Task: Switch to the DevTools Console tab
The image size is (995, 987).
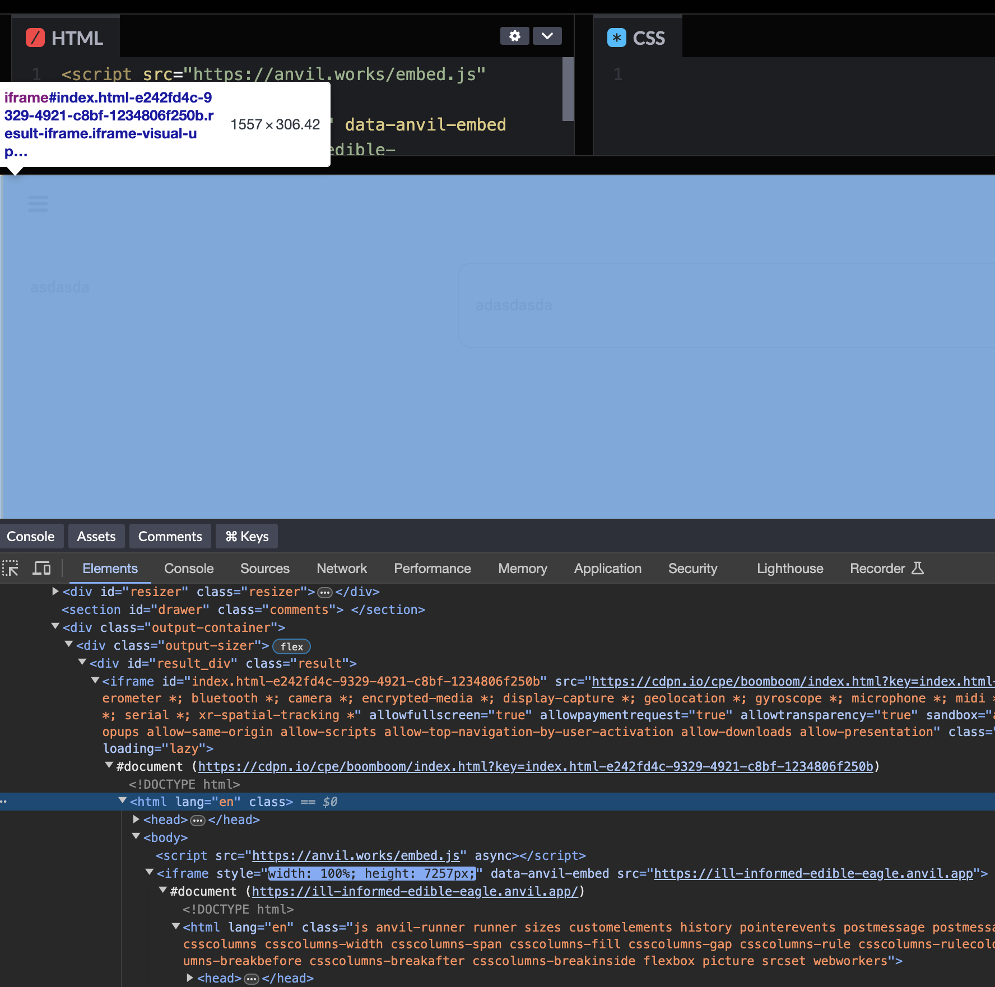Action: tap(189, 569)
